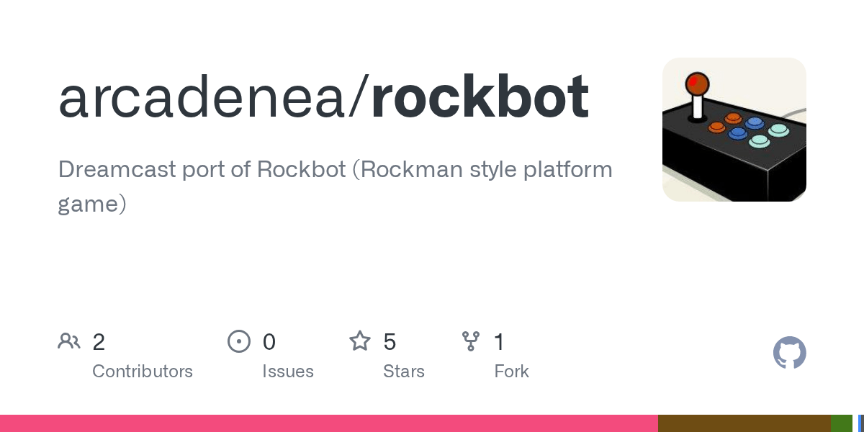Click the blue language bar segment
This screenshot has width=864, height=432.
[860, 423]
